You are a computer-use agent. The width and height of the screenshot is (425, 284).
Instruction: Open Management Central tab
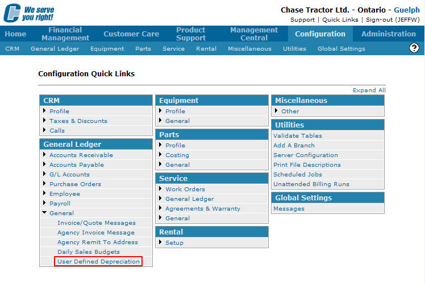[254, 34]
